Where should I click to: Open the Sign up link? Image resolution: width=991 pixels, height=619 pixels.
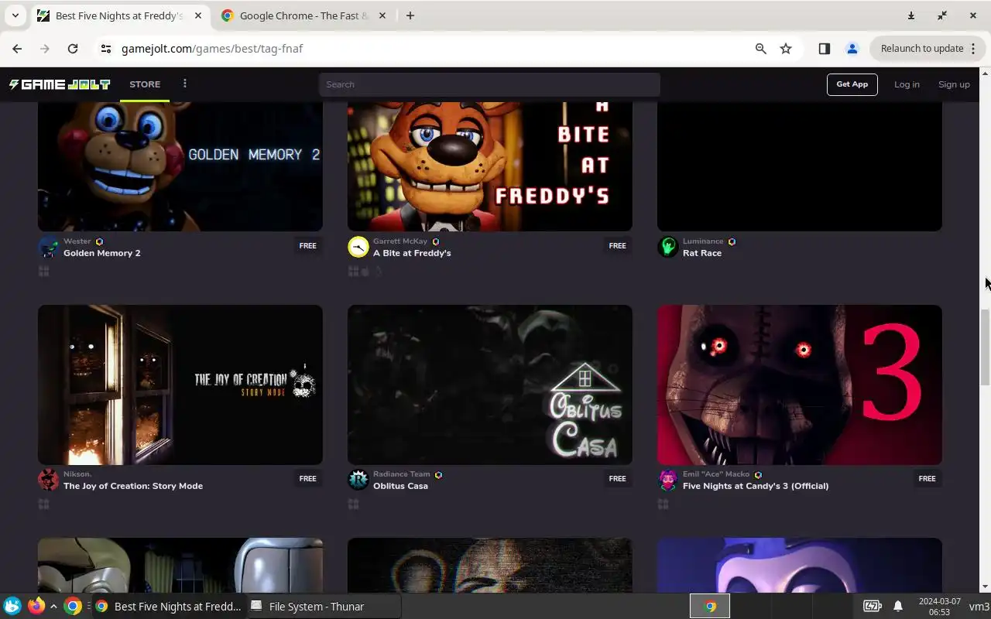[x=954, y=84]
